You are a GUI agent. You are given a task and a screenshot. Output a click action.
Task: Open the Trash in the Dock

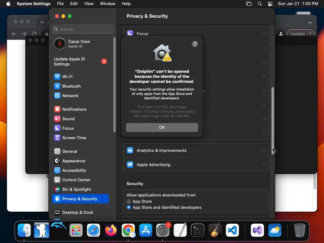click(x=300, y=230)
